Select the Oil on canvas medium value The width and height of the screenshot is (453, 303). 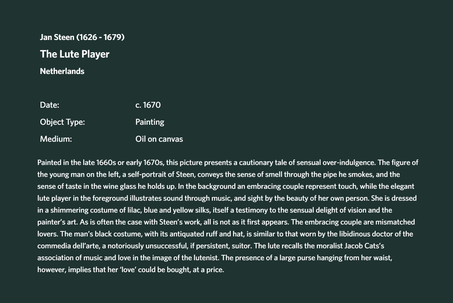(x=159, y=139)
